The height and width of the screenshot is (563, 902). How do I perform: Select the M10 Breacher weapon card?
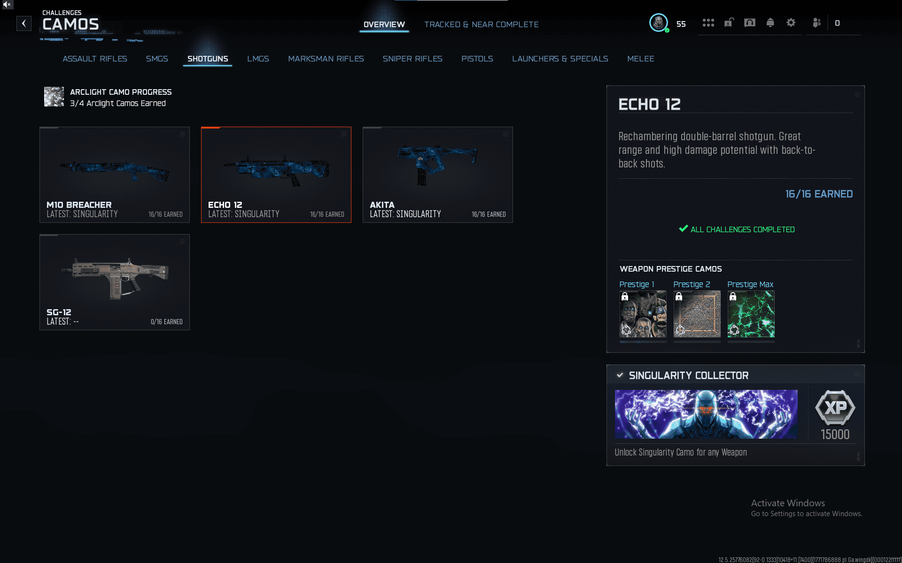pos(115,175)
